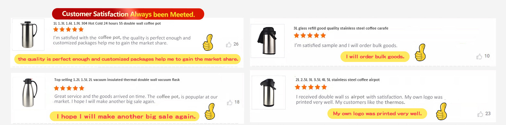506x125 pixels.
Task: Click the Customer Satisfaction red banner
Action: [128, 14]
